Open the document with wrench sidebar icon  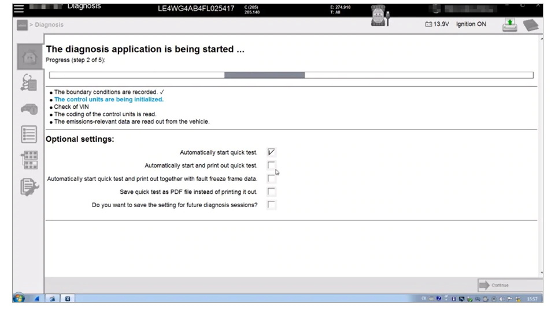click(29, 186)
